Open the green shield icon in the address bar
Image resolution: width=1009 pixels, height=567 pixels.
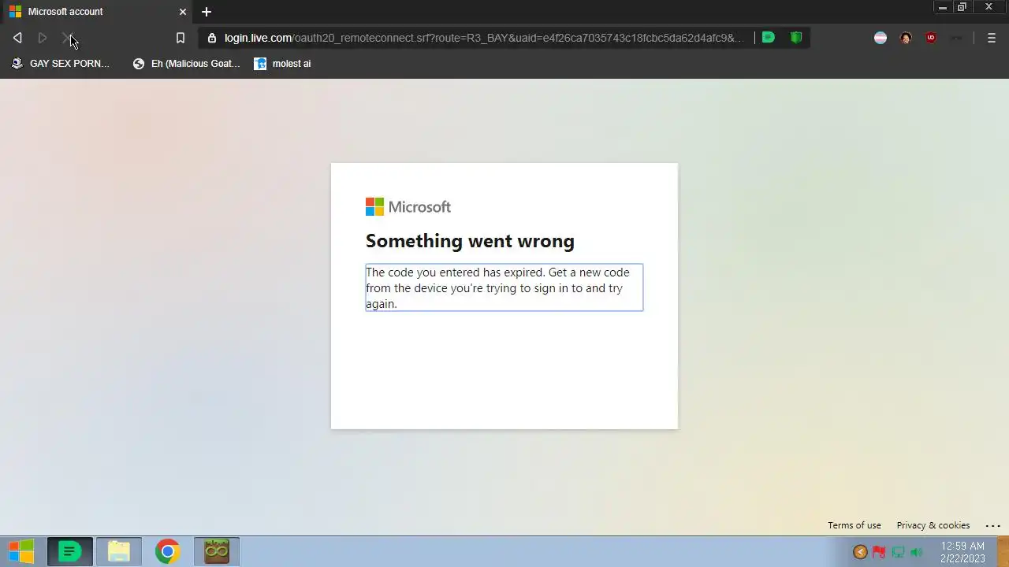(x=796, y=37)
